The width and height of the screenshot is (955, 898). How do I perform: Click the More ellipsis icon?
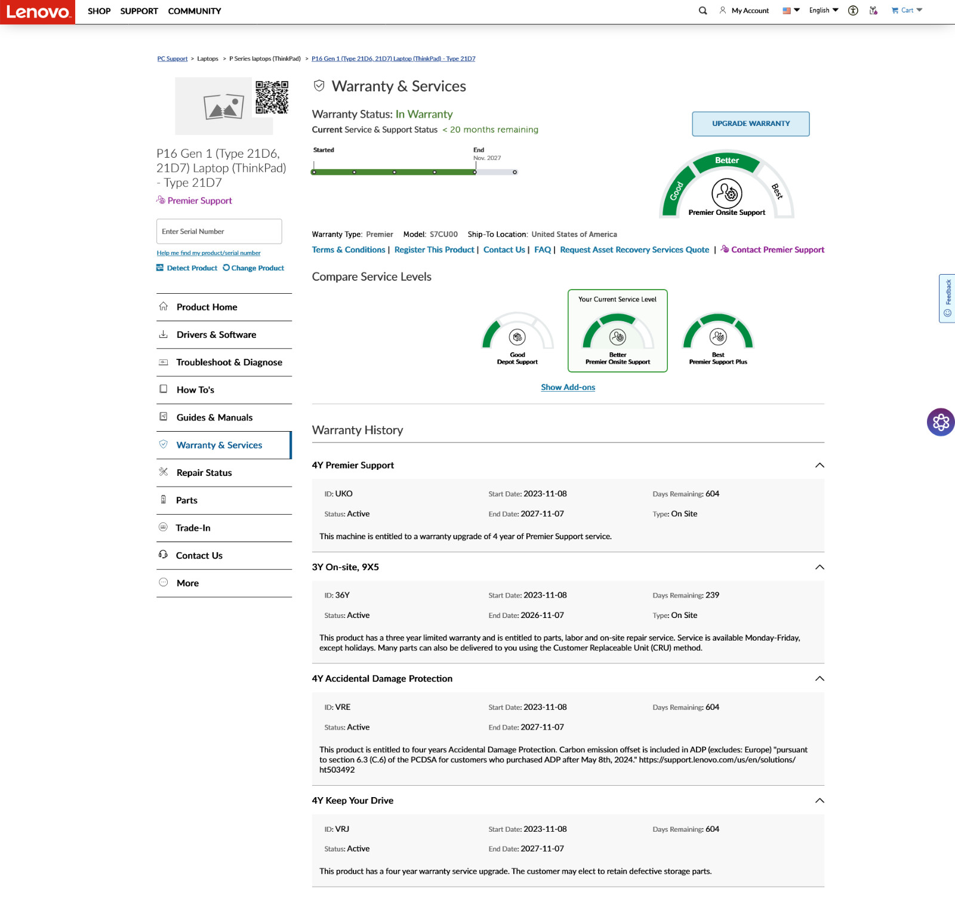pos(164,582)
